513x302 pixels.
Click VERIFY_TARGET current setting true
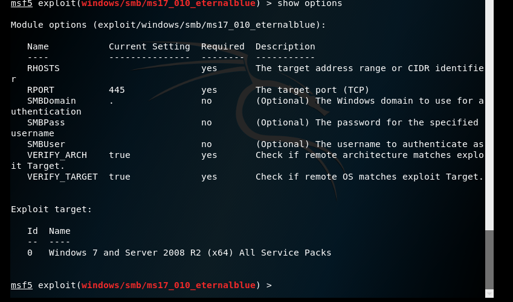tap(120, 177)
